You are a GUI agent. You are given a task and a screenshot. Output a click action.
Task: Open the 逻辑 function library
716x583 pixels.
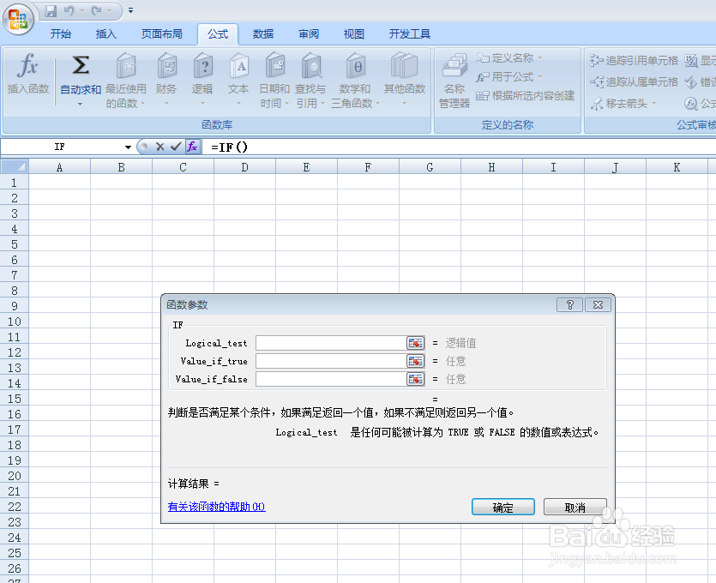click(x=202, y=80)
